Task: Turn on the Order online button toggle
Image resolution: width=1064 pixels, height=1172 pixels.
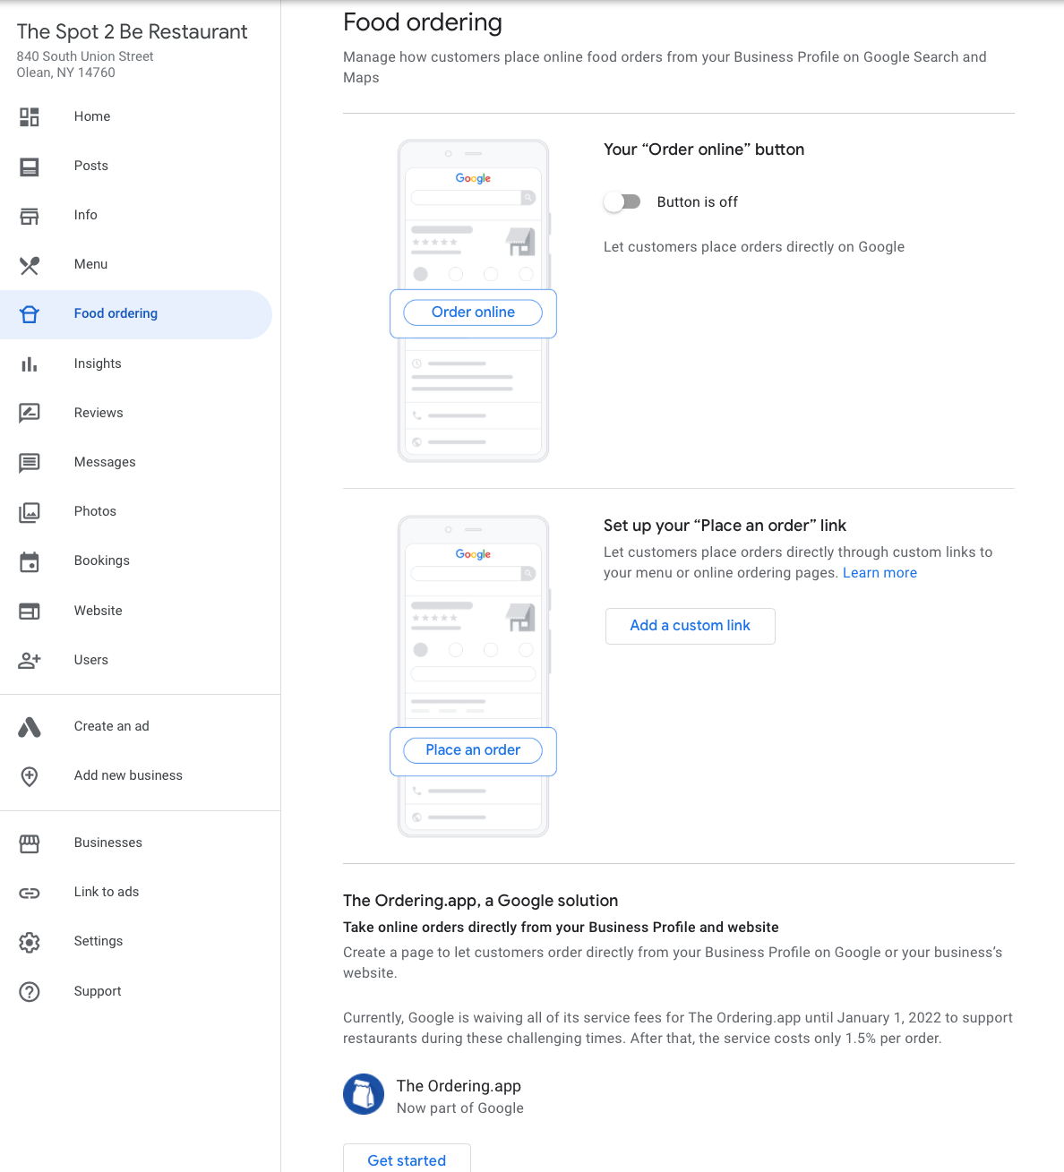Action: click(622, 202)
